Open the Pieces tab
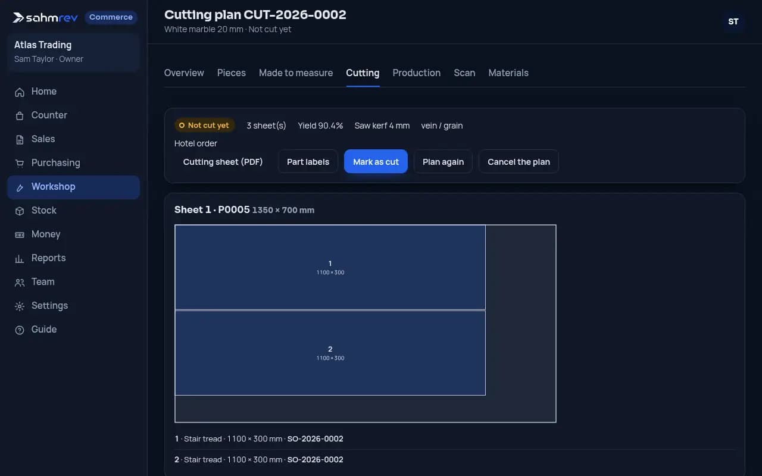Image resolution: width=762 pixels, height=476 pixels. coord(232,73)
